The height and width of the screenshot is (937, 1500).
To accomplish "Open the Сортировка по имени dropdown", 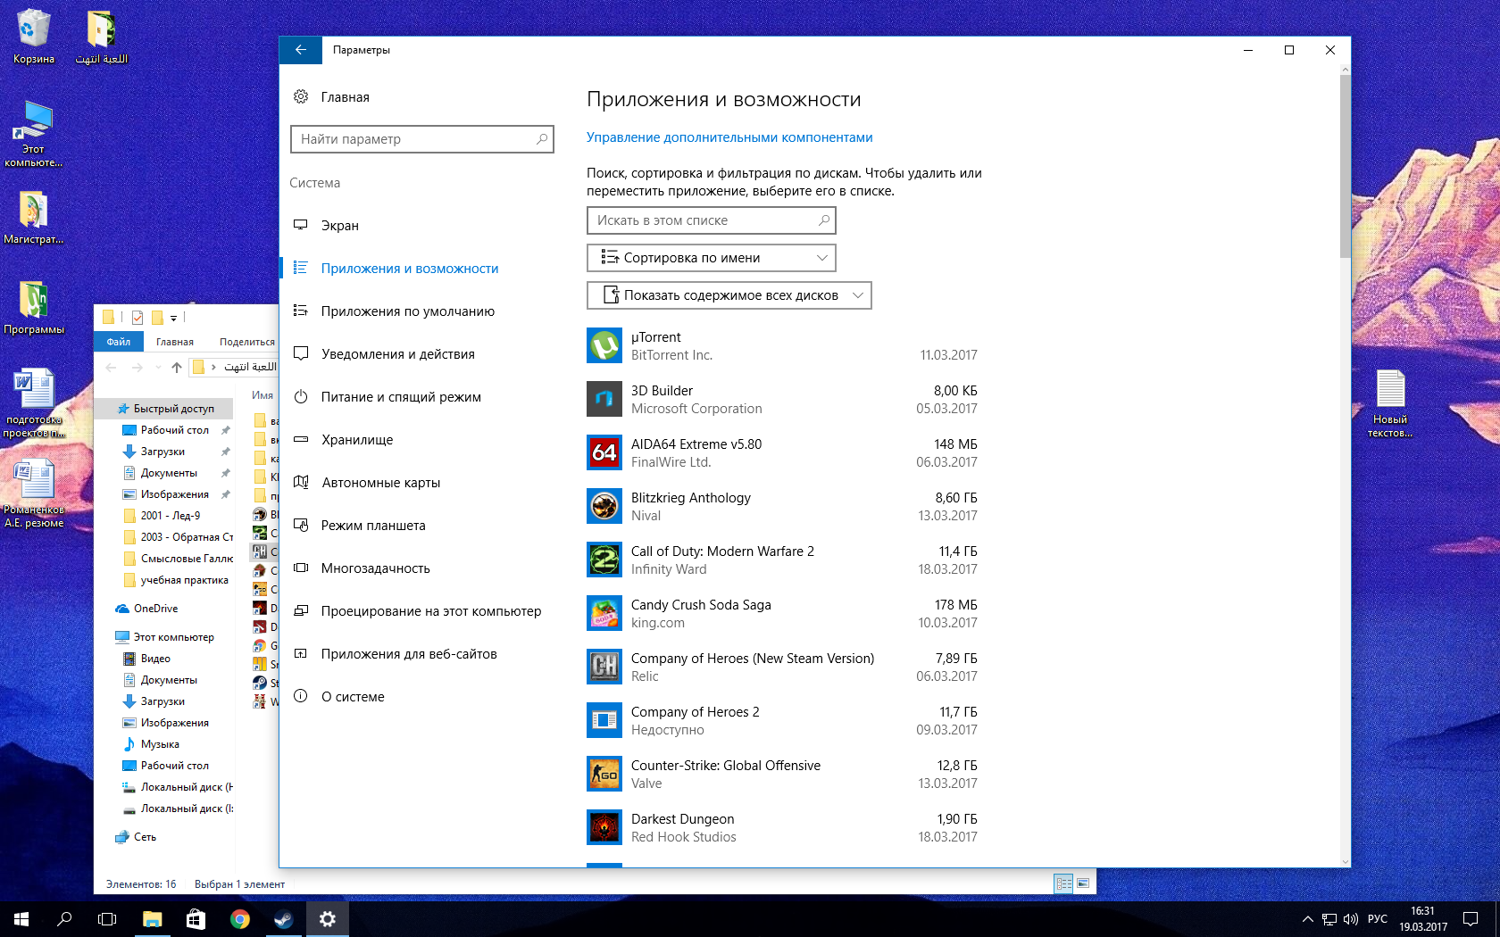I will (711, 258).
